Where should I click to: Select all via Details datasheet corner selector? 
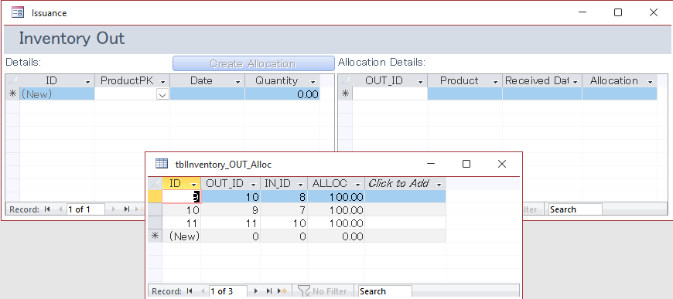pyautogui.click(x=12, y=80)
